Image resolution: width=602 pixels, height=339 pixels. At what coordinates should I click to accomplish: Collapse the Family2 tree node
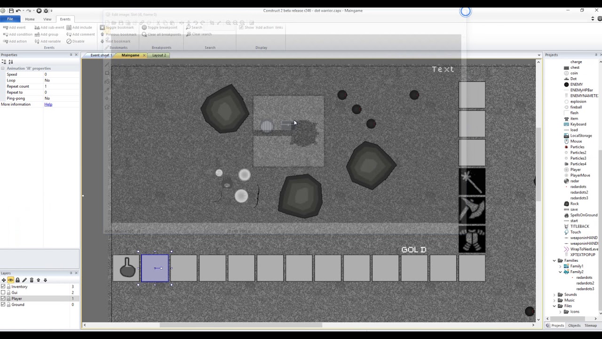560,272
